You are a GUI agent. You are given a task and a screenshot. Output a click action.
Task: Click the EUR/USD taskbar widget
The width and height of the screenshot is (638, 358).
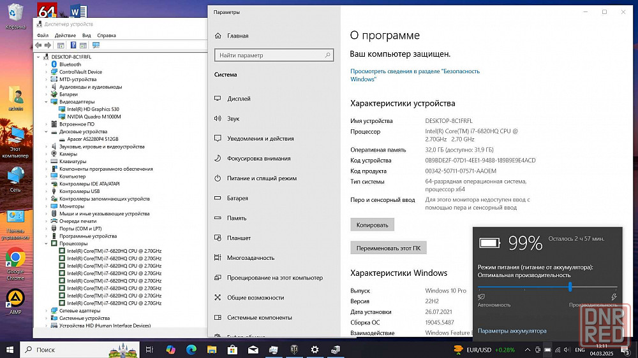pyautogui.click(x=484, y=350)
